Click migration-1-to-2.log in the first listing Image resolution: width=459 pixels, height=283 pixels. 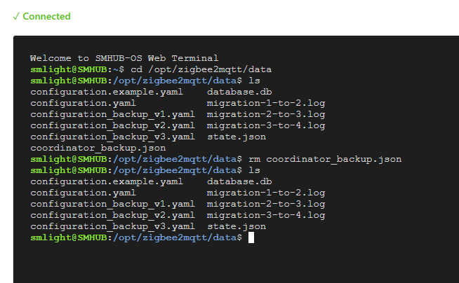(x=266, y=103)
